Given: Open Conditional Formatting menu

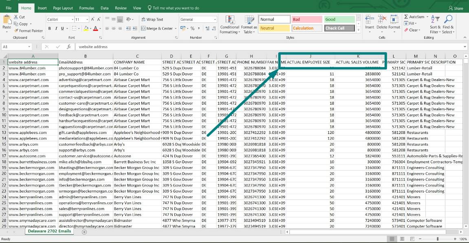Looking at the screenshot, I should (x=230, y=24).
